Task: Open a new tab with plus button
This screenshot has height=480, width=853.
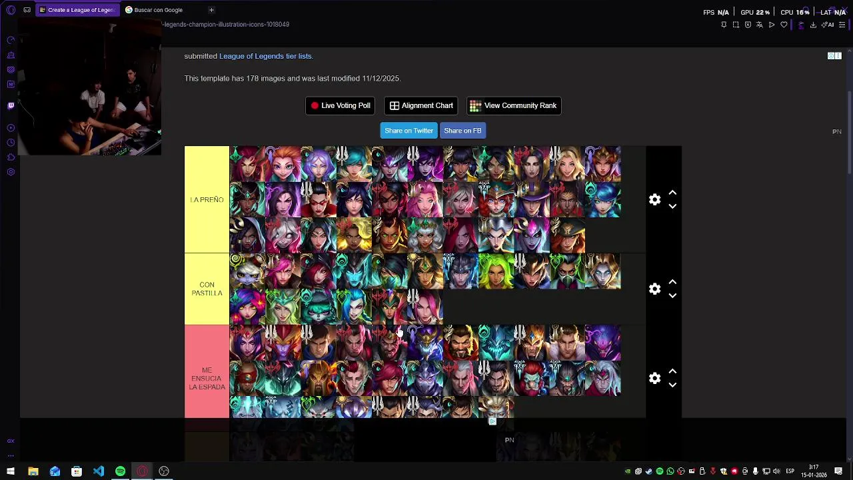Action: [211, 10]
